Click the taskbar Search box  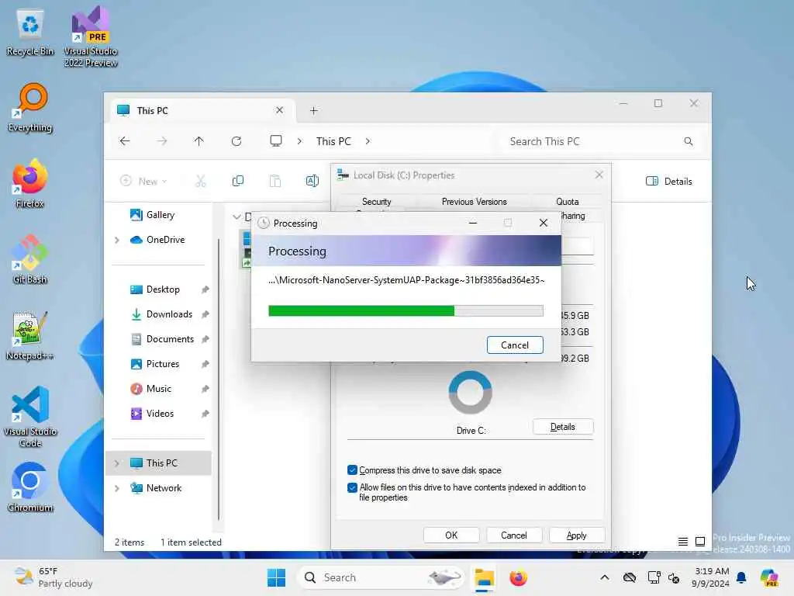click(381, 577)
